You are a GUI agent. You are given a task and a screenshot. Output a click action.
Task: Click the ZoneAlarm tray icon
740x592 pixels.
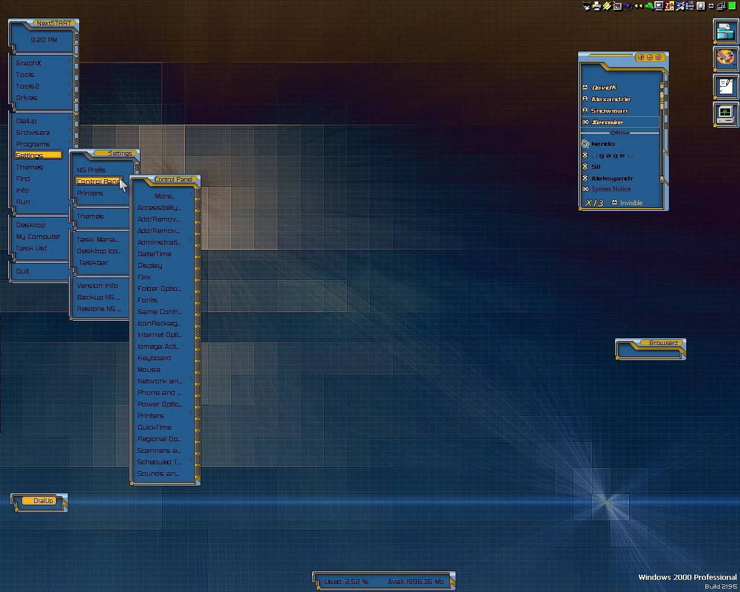coord(669,6)
